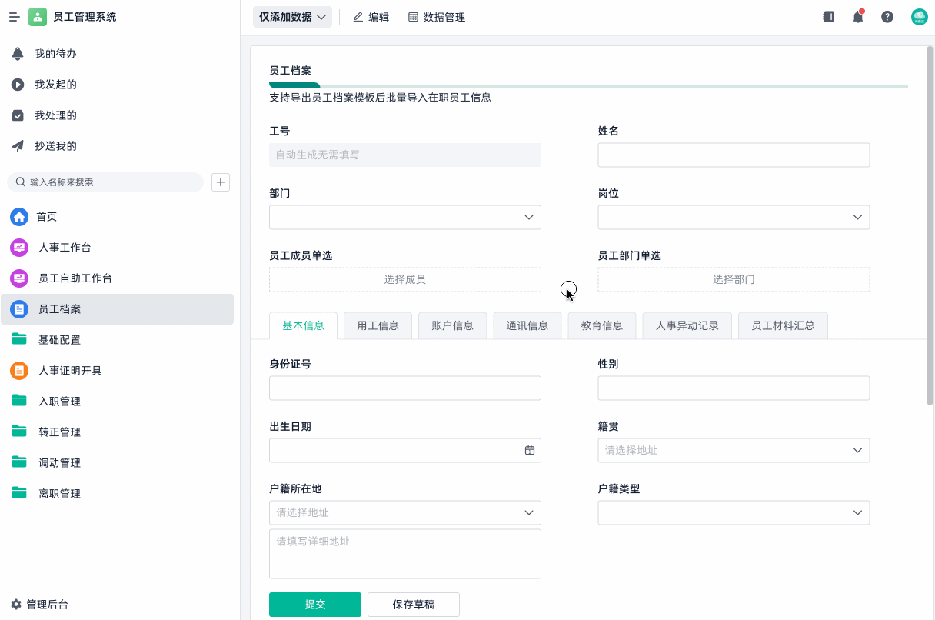Screen dimensions: 935x620
Task: Click the 身份证号 input field
Action: 405,388
